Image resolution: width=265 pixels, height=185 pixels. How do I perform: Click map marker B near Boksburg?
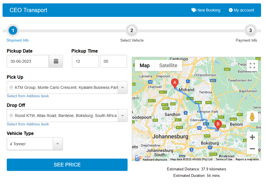pos(218,125)
